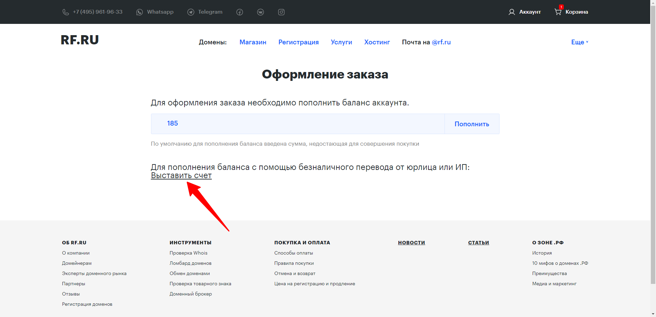Click the phone handset icon

66,12
